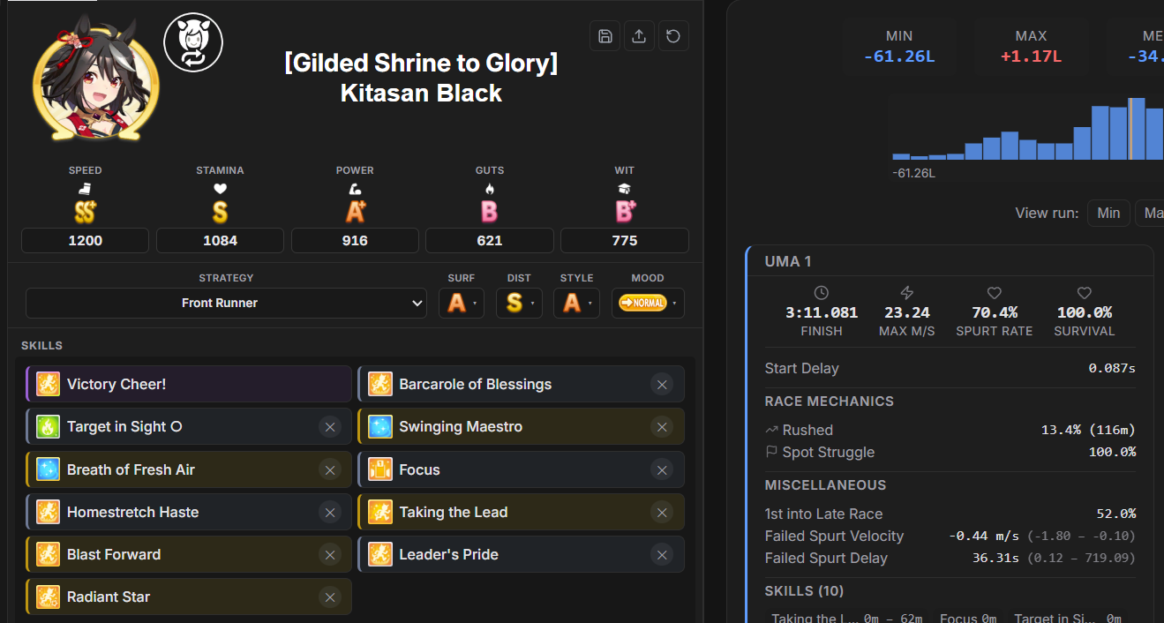Click the Start Delay 0.087s value
The width and height of the screenshot is (1164, 623).
click(1112, 368)
